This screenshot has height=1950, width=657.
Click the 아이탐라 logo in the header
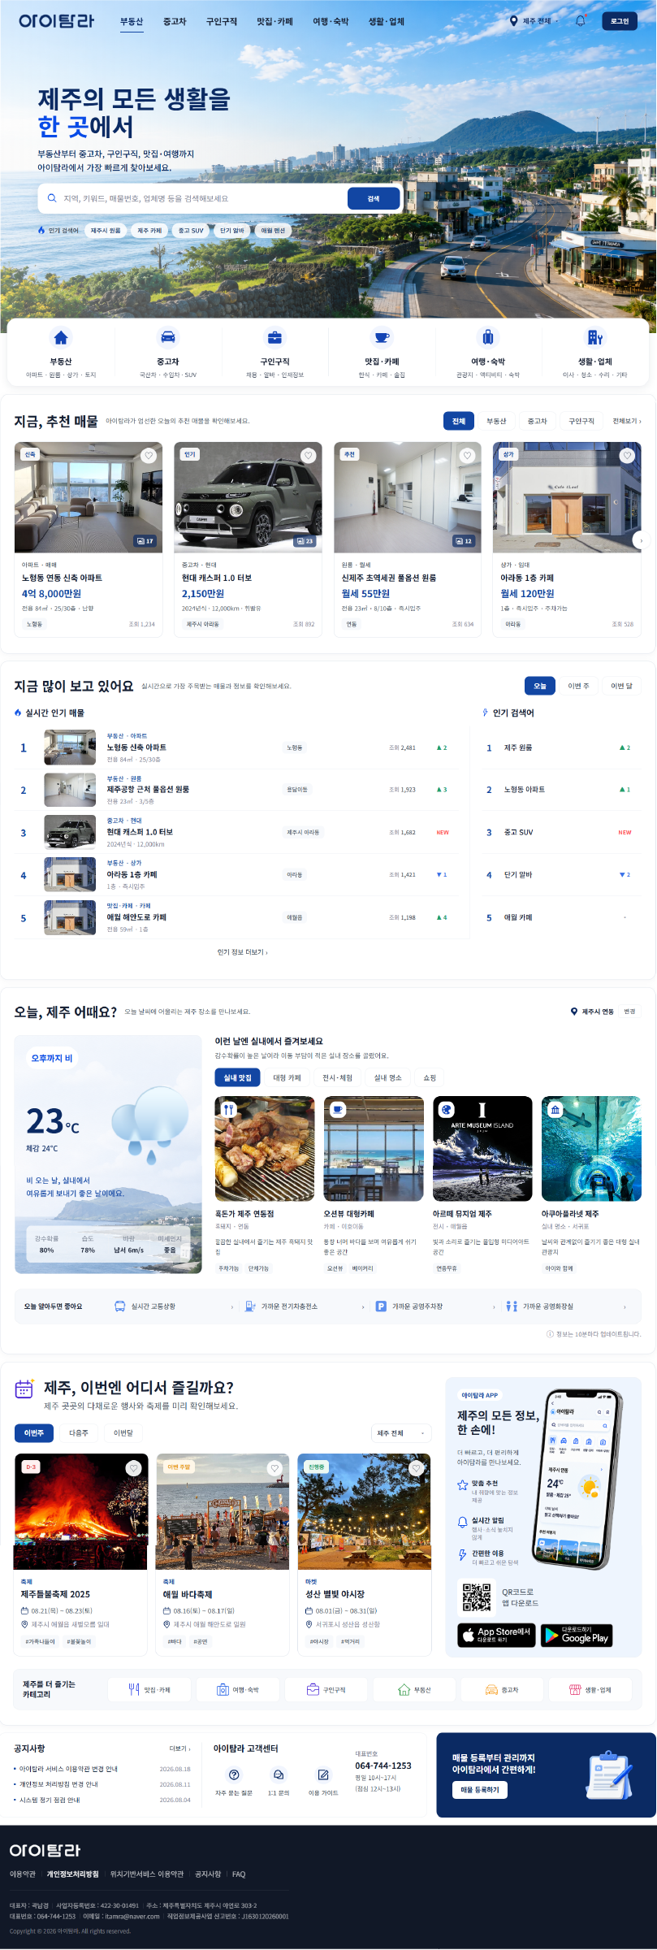[x=56, y=21]
